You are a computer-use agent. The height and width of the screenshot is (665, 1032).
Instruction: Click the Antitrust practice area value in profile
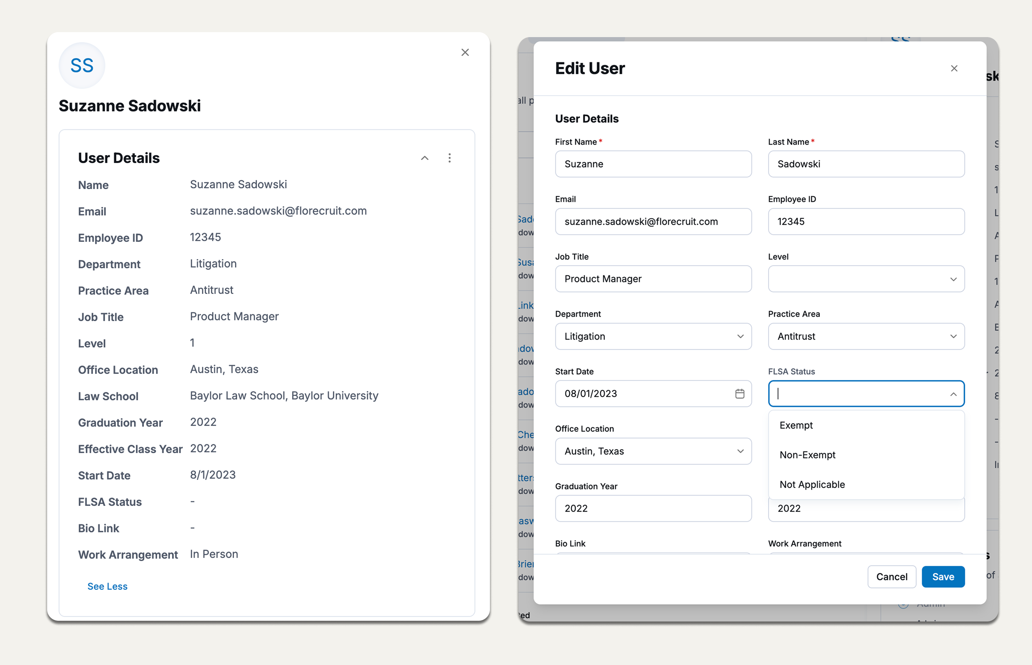[211, 290]
